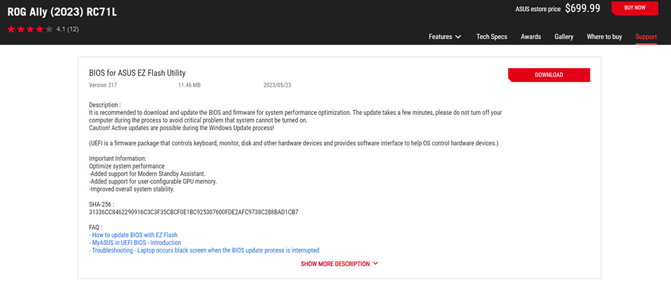671x289 pixels.
Task: Click the Improved overall system stability line
Action: coord(131,189)
